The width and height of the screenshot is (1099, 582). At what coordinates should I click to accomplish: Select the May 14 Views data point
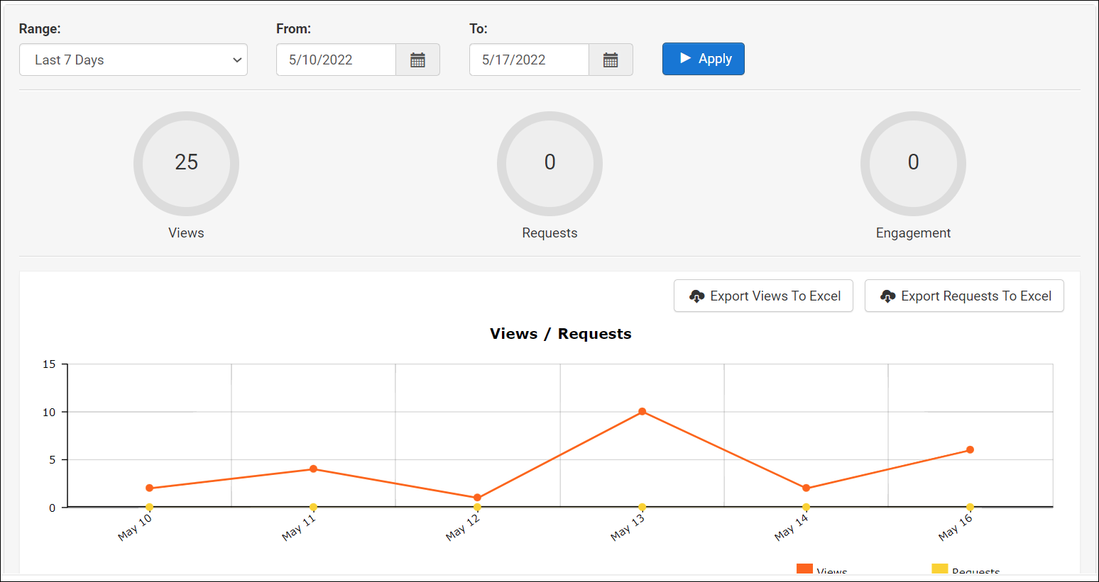[x=806, y=488]
